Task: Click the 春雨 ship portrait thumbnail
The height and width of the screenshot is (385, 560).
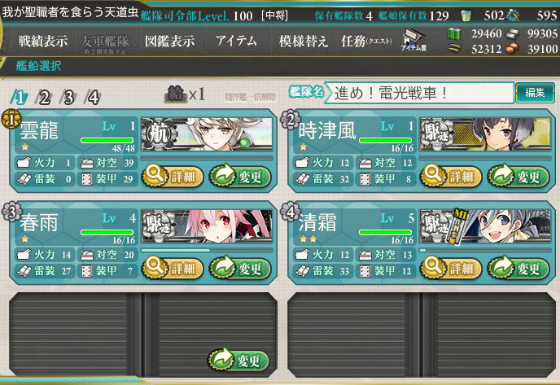Action: pyautogui.click(x=207, y=226)
